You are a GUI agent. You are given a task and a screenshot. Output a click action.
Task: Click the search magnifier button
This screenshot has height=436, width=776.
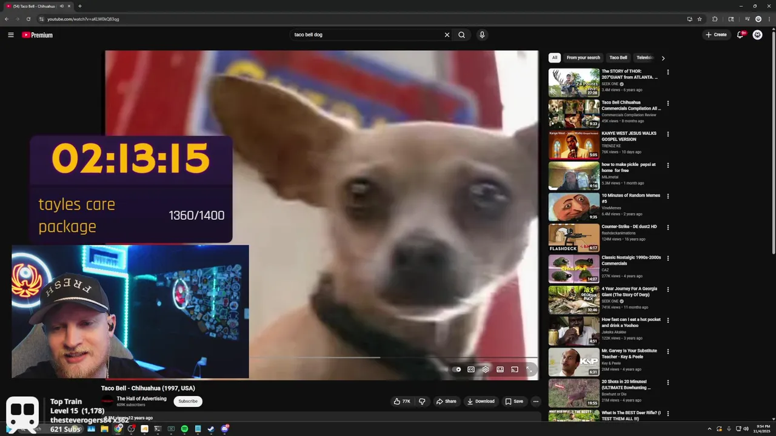[461, 35]
